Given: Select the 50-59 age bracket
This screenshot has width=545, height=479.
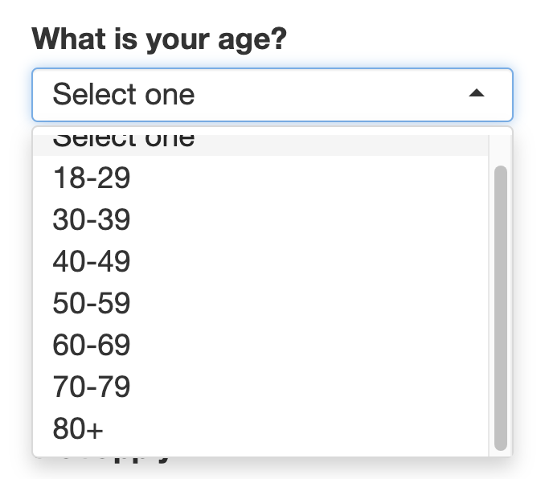Looking at the screenshot, I should pos(92,303).
